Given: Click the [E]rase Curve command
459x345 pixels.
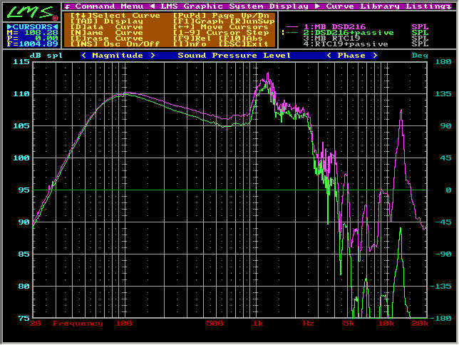Looking at the screenshot, I should (107, 38).
